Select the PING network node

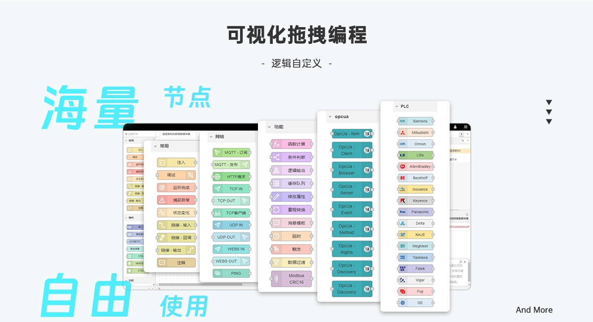pos(231,273)
